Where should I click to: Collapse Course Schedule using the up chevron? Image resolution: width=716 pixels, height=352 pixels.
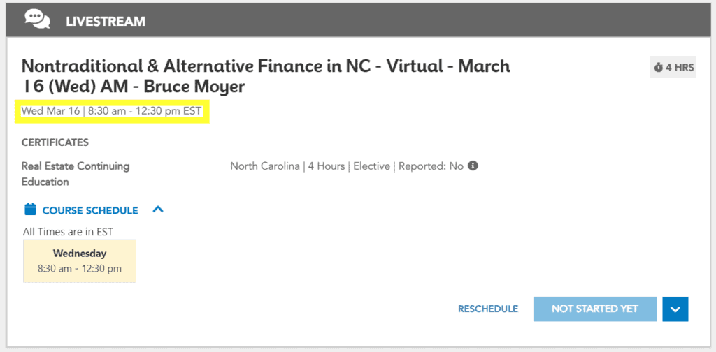pyautogui.click(x=157, y=210)
